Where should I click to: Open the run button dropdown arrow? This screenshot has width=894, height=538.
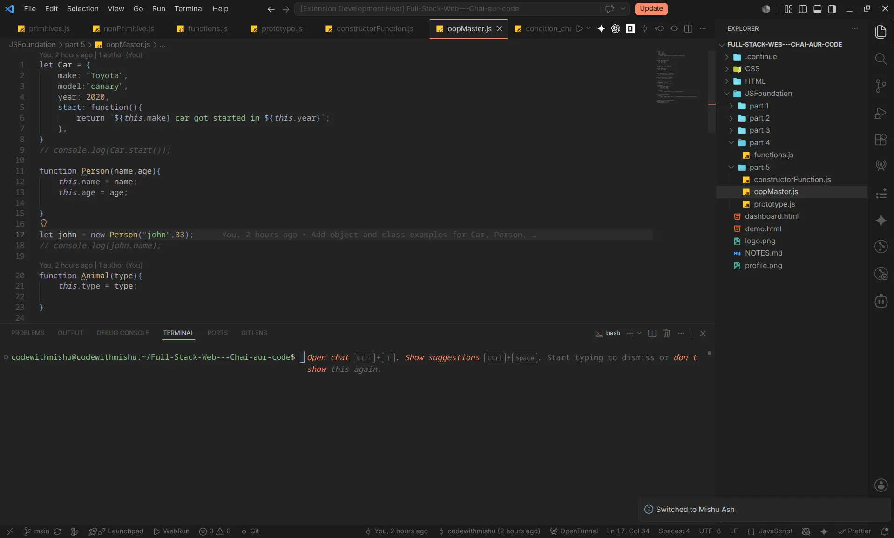(x=589, y=28)
